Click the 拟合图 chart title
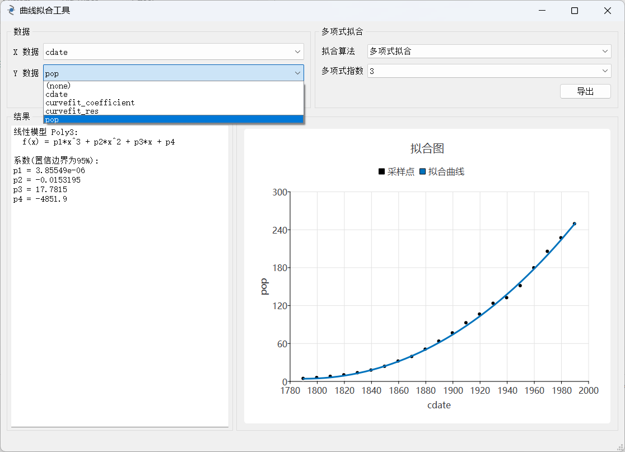This screenshot has height=452, width=625. tap(427, 148)
